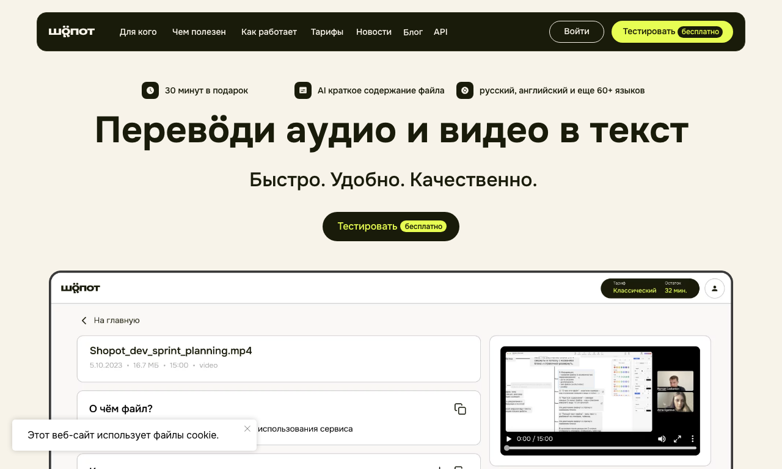Open the Новости page
Viewport: 782px width, 469px height.
click(374, 32)
